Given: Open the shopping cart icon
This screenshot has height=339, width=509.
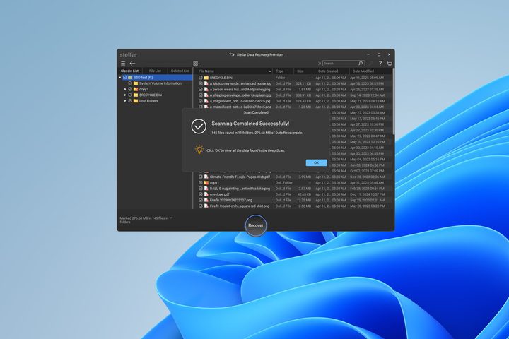Looking at the screenshot, I should pyautogui.click(x=390, y=64).
